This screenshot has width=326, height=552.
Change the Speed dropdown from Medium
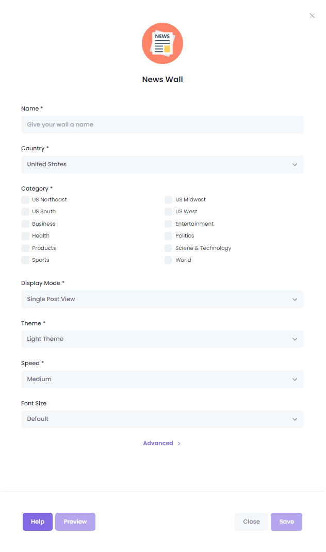coord(162,379)
